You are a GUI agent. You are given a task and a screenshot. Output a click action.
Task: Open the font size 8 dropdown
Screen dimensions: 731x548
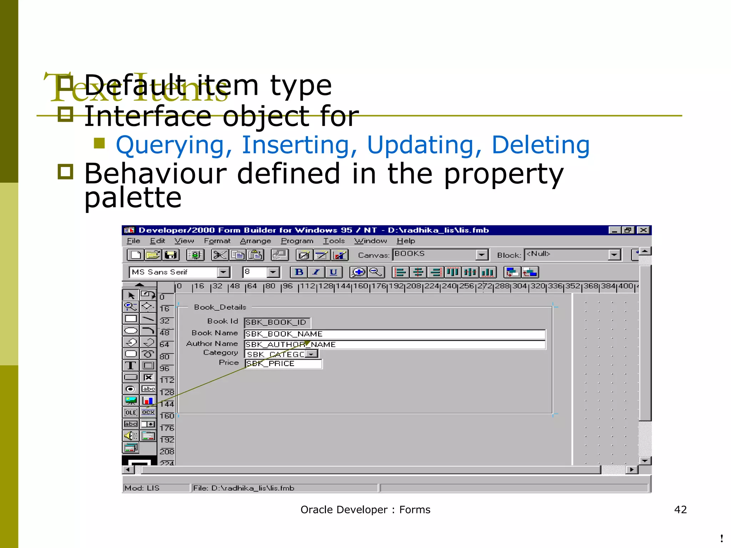coord(273,272)
